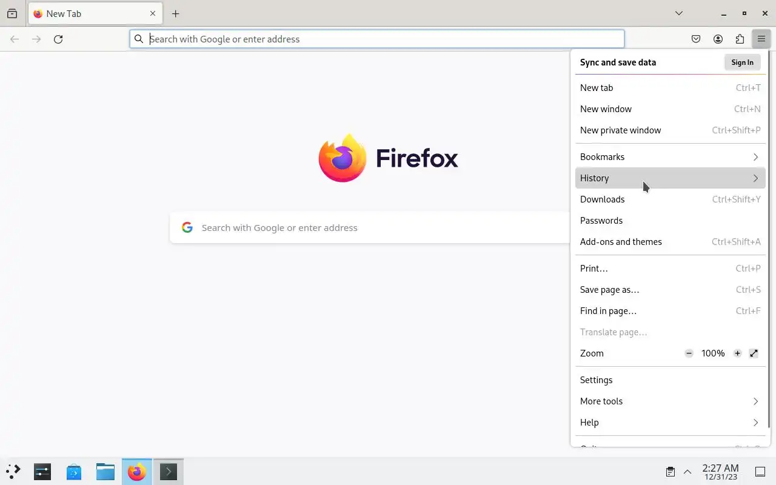Click the show desktop button
This screenshot has width=776, height=485.
click(760, 472)
